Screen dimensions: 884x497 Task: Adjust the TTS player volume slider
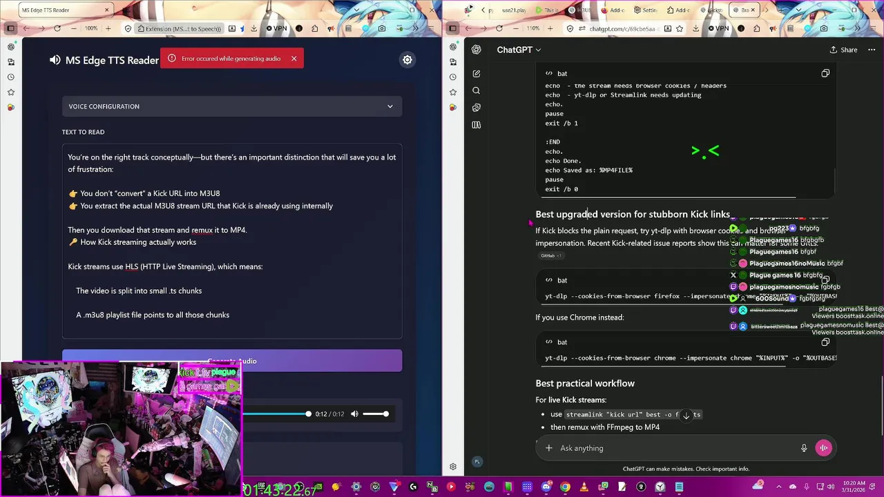(x=376, y=414)
